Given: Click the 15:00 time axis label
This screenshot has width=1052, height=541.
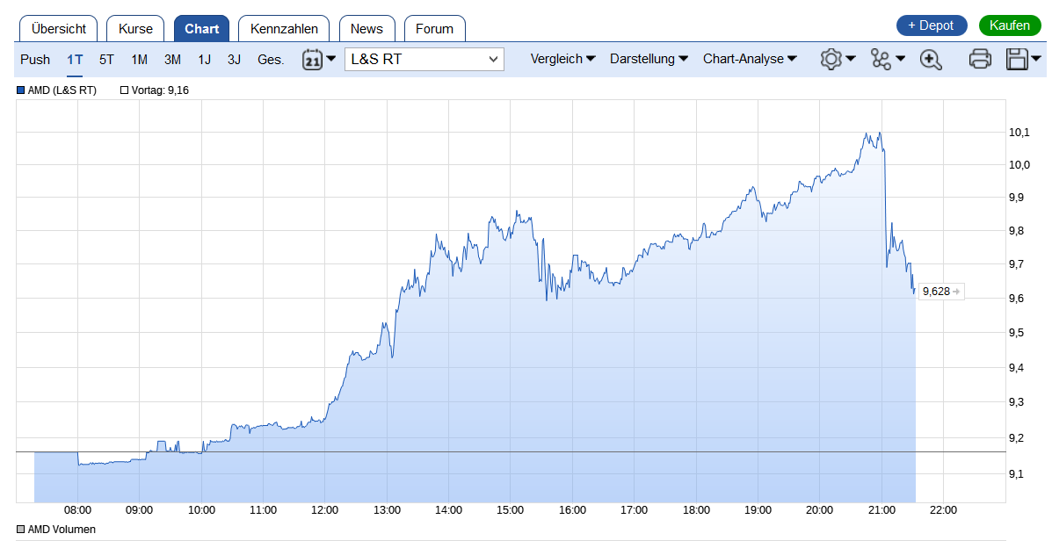Looking at the screenshot, I should [511, 510].
